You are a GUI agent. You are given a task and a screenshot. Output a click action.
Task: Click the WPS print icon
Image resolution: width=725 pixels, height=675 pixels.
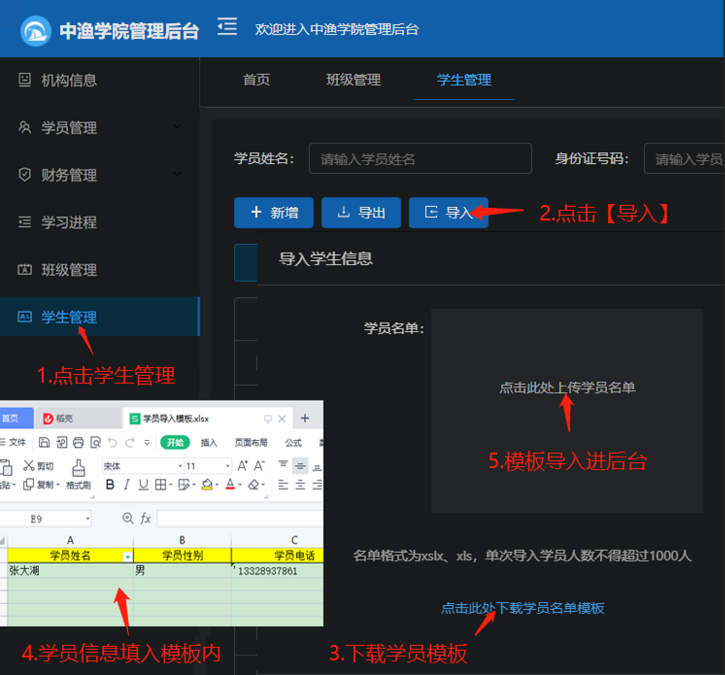(78, 442)
